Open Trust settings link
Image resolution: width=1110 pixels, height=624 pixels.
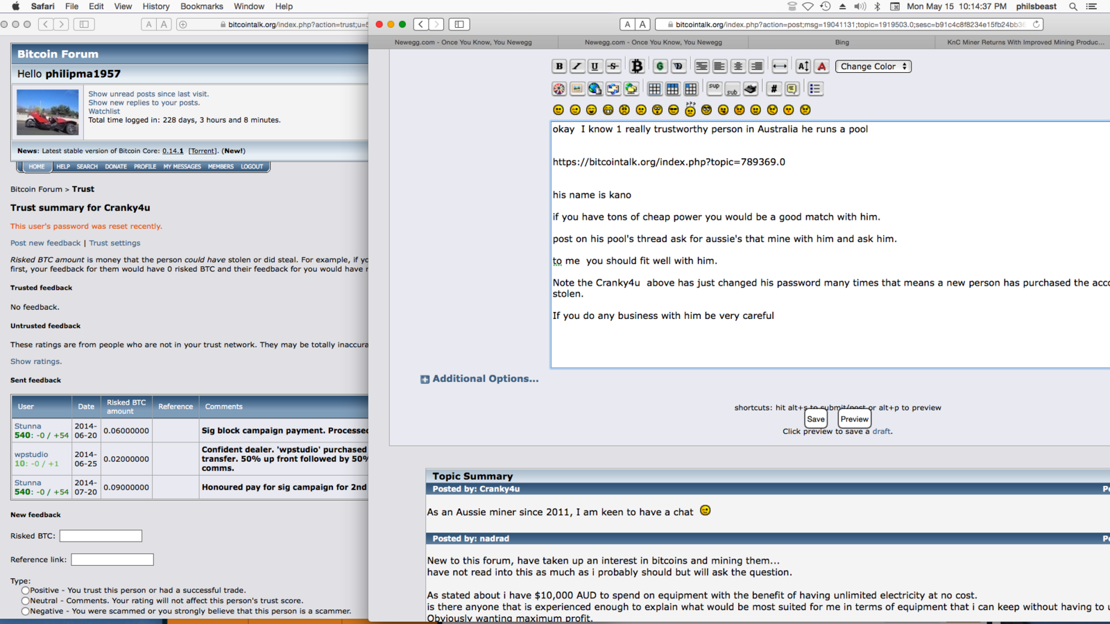pyautogui.click(x=114, y=243)
